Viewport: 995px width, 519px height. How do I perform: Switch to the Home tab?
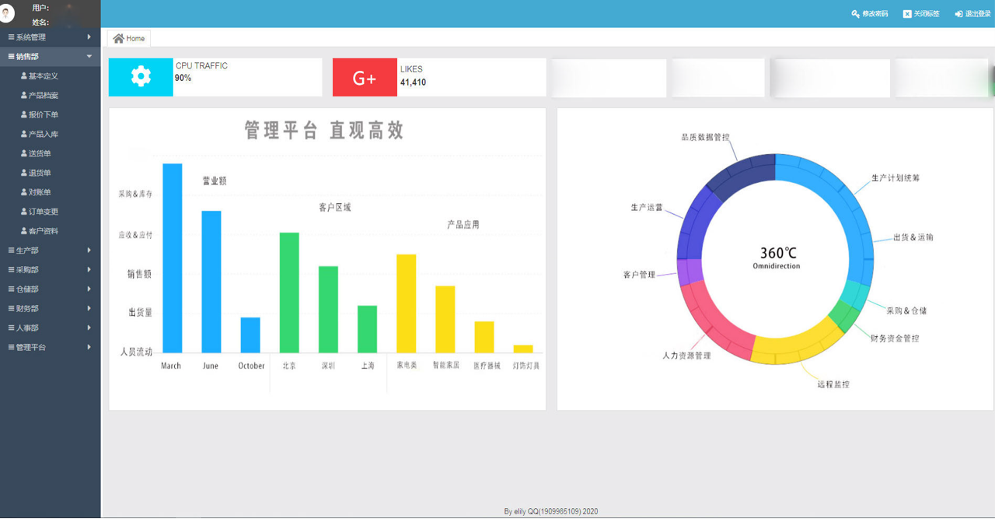[x=130, y=38]
